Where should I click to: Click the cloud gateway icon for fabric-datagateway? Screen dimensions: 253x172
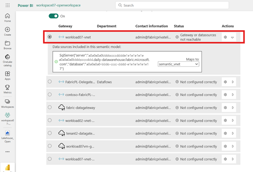[x=61, y=107]
